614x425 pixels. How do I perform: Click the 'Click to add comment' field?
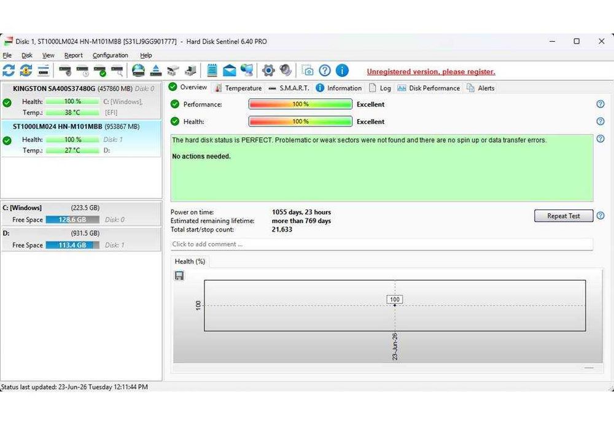coord(382,244)
